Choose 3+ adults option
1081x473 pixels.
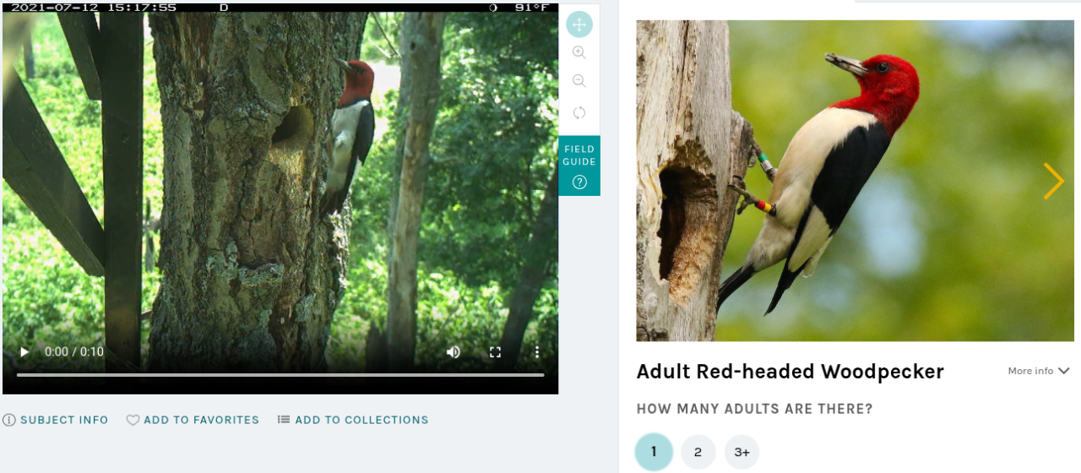741,452
